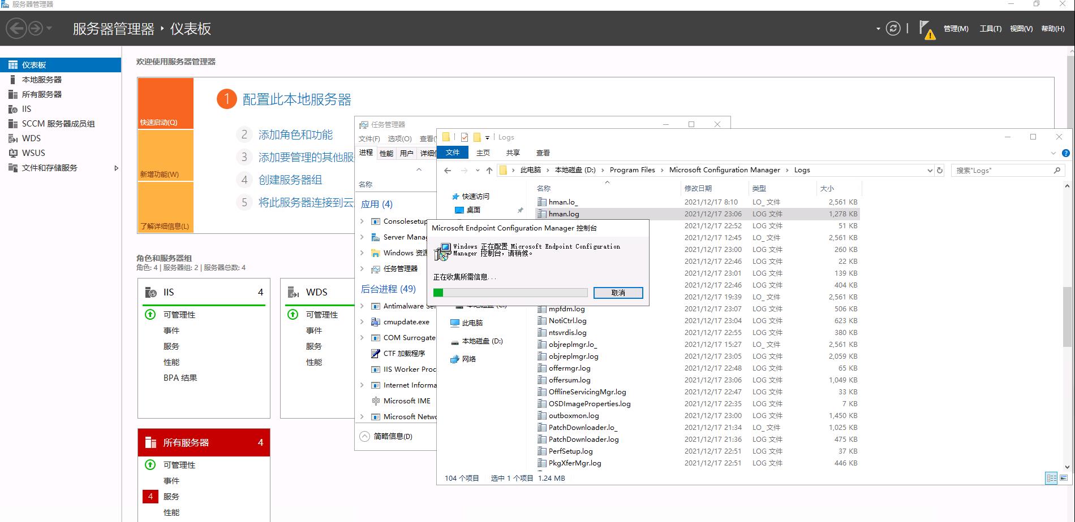Click the Server Manager back arrow
This screenshot has width=1075, height=522.
click(x=16, y=28)
